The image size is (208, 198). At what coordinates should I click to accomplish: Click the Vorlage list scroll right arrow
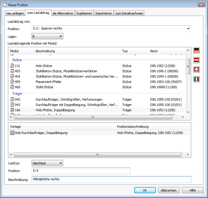tap(188, 155)
